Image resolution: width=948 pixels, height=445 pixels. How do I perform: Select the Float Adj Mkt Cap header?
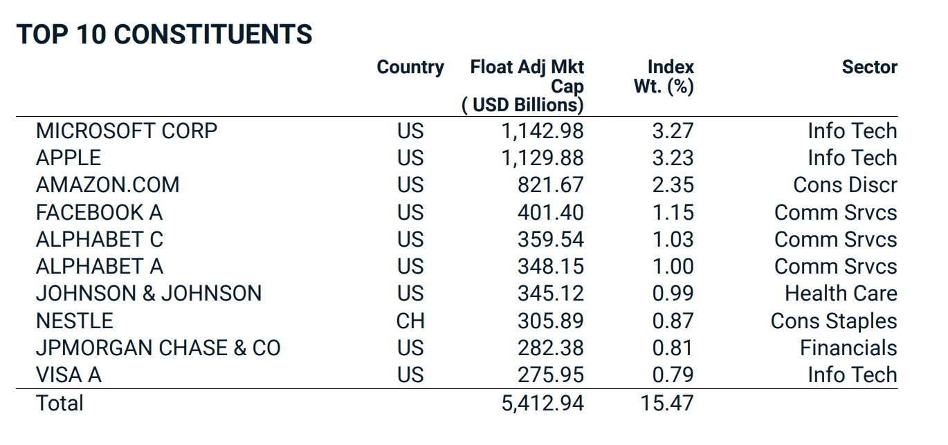coord(527,86)
